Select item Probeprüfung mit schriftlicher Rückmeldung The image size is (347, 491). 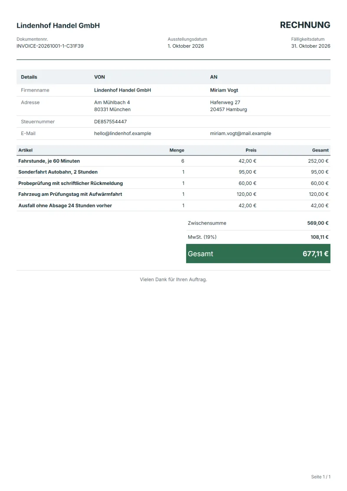click(x=71, y=183)
